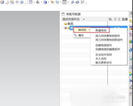This screenshot has height=106, width=133.
Task: Click the E column header
Action: pyautogui.click(x=119, y=19)
